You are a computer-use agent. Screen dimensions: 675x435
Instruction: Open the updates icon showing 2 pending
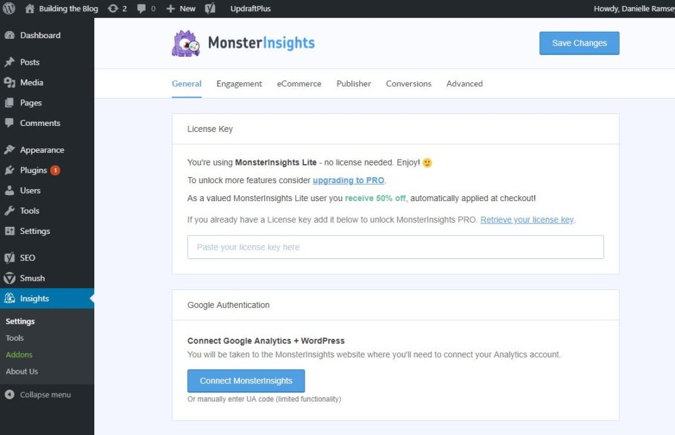click(115, 9)
